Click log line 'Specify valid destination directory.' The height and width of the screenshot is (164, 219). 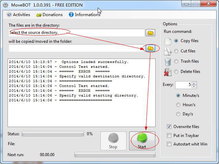pos(77,76)
